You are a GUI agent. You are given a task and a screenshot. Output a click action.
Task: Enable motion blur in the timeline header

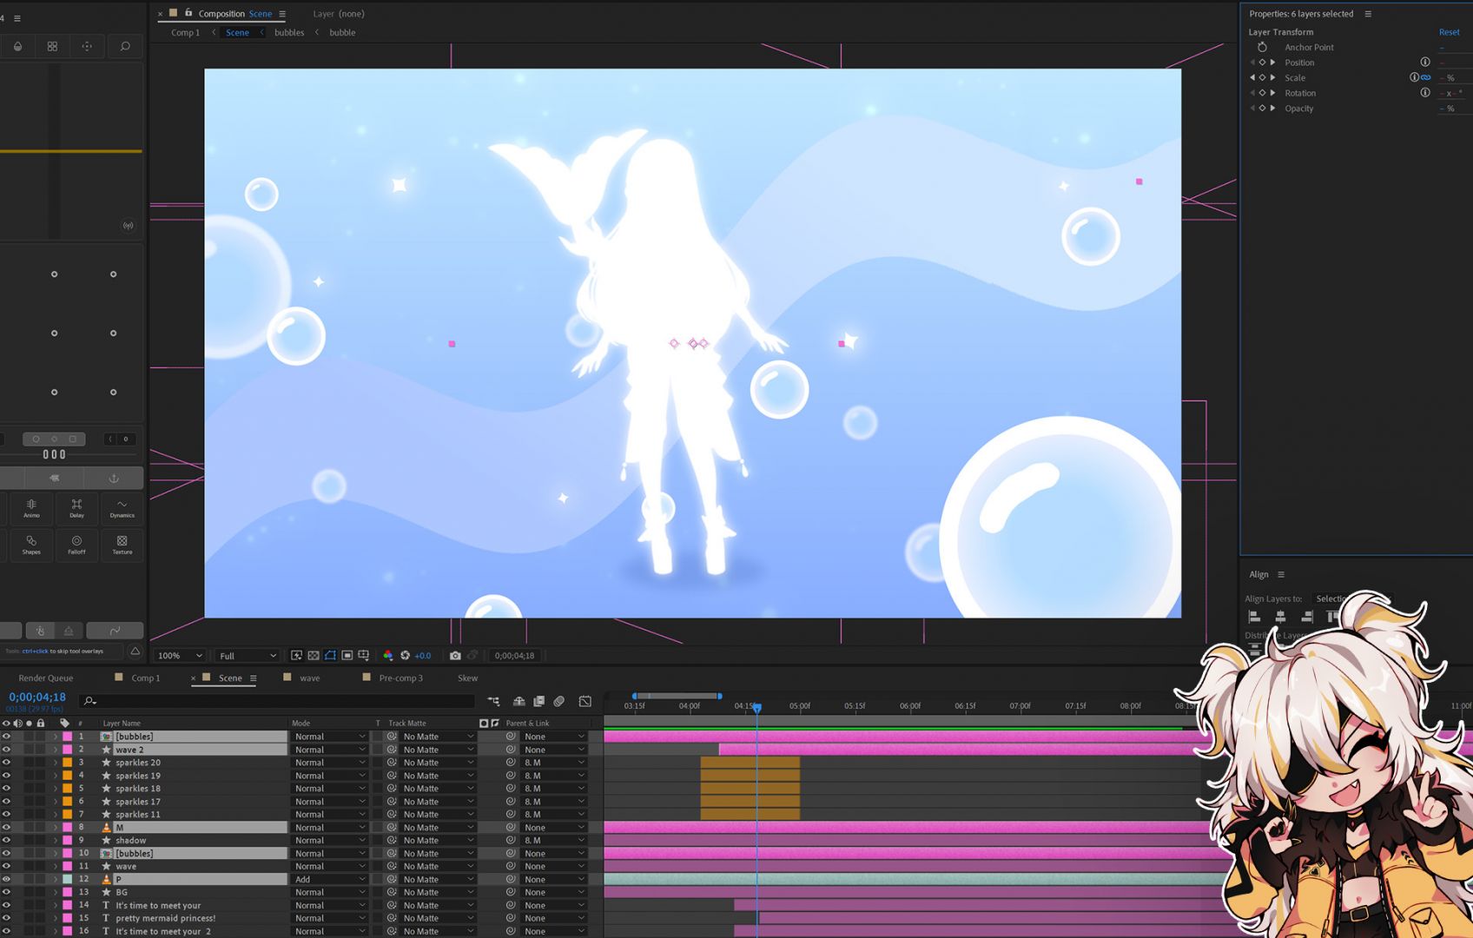tap(559, 701)
